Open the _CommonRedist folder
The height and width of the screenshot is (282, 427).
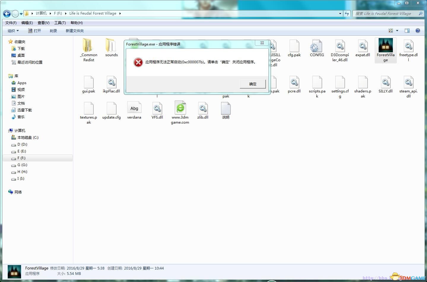pos(88,45)
